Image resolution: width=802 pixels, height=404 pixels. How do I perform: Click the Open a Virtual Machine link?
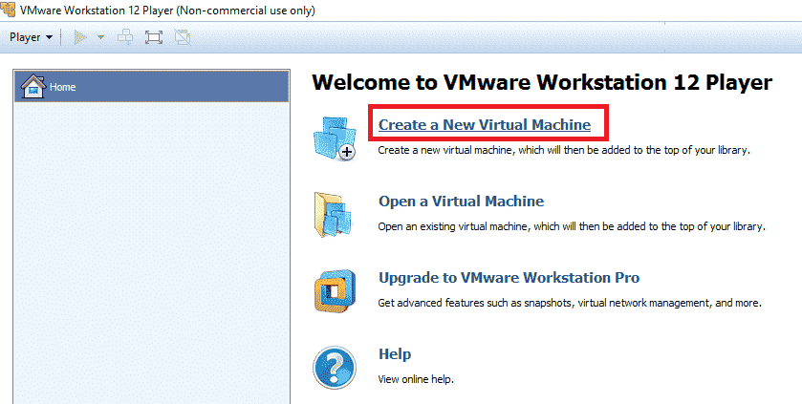pyautogui.click(x=461, y=202)
